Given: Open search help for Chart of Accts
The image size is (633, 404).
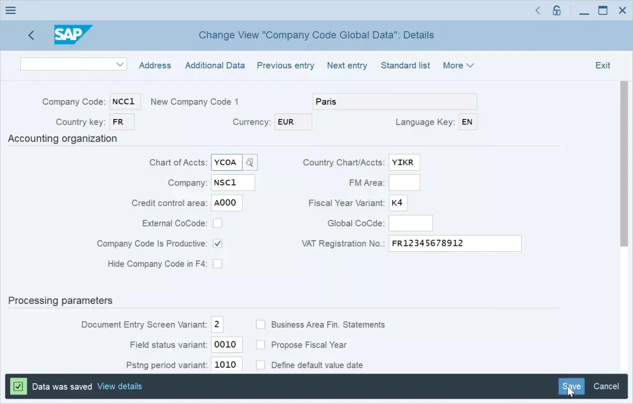Looking at the screenshot, I should pyautogui.click(x=250, y=162).
